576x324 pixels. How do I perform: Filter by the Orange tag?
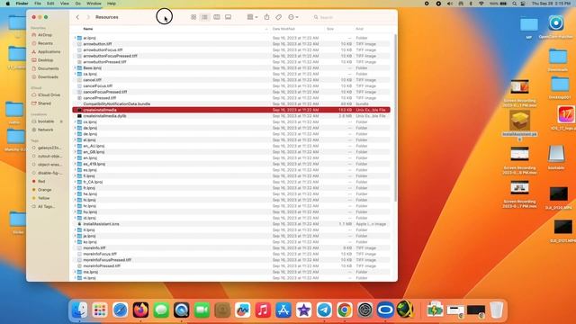[44, 190]
